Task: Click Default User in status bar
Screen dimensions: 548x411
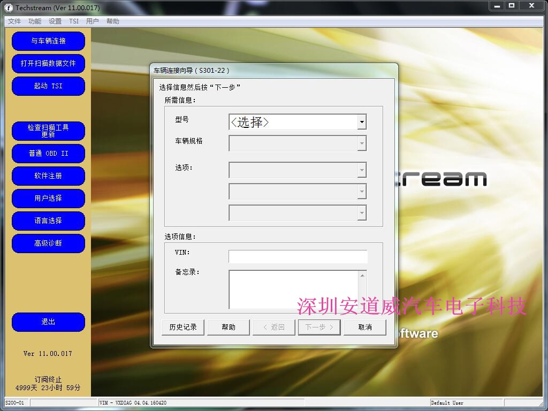Action: point(447,402)
